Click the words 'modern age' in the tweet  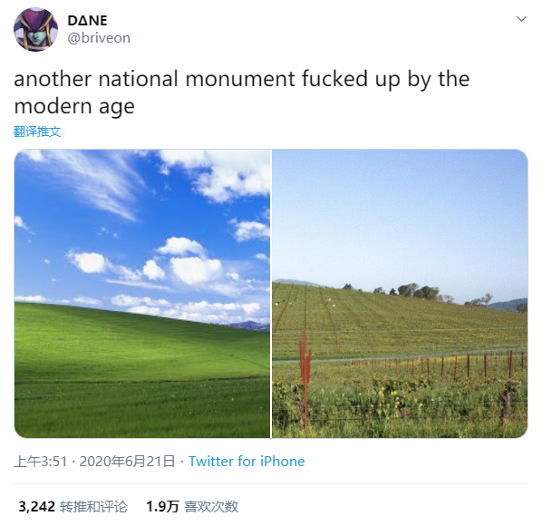74,106
